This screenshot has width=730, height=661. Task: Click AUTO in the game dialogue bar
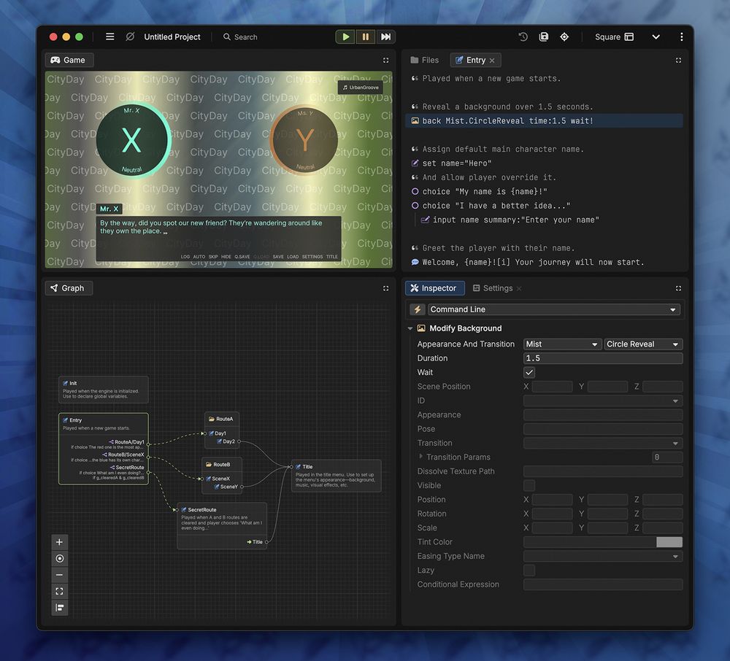tap(199, 257)
